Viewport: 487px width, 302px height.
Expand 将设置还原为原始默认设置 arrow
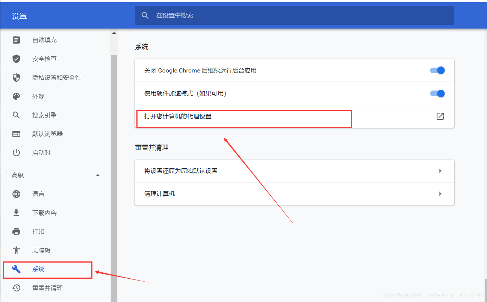[440, 171]
